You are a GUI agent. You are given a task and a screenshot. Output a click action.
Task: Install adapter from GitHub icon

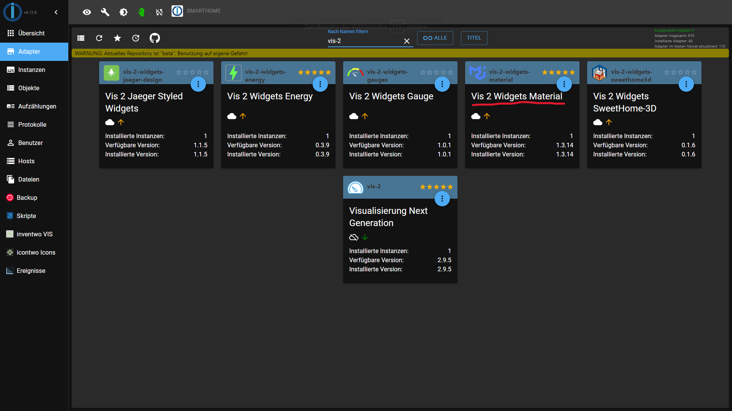point(155,38)
